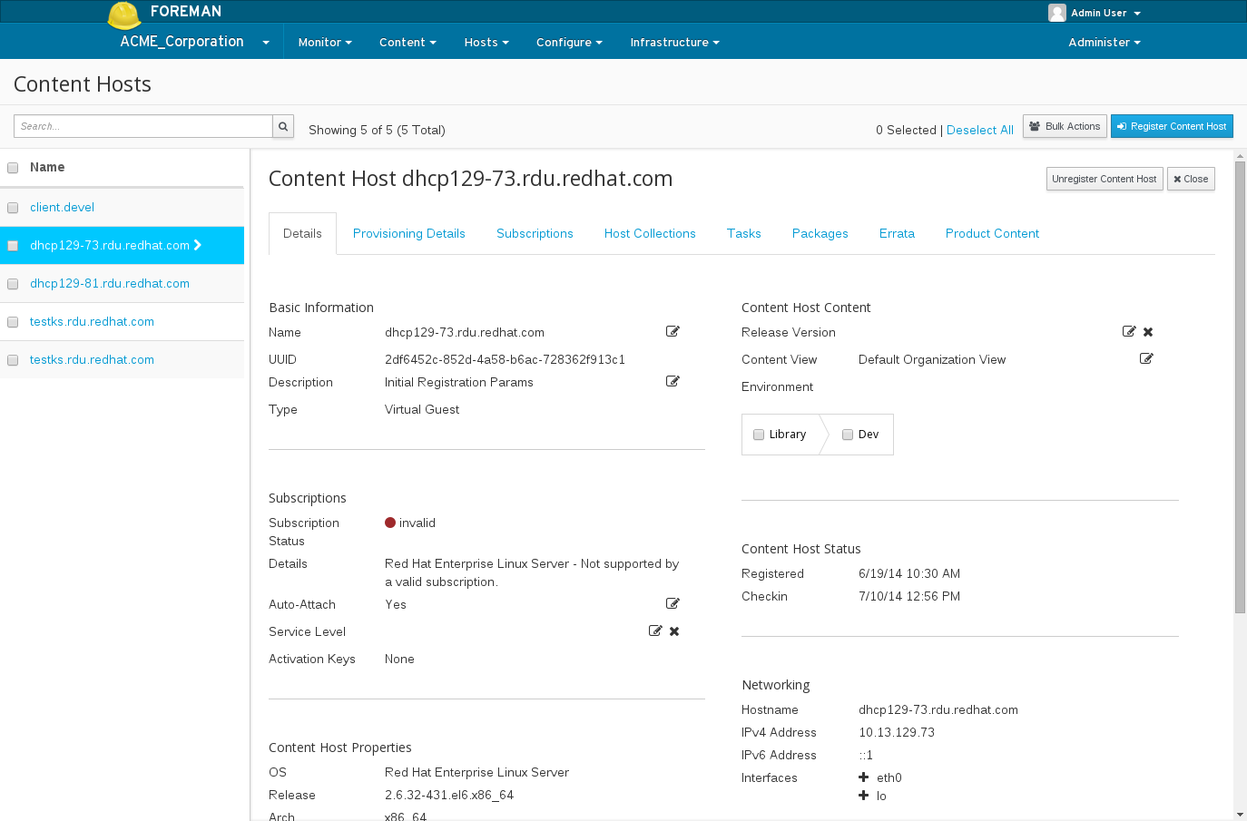Open the Content menu
The width and height of the screenshot is (1247, 821).
click(x=407, y=43)
